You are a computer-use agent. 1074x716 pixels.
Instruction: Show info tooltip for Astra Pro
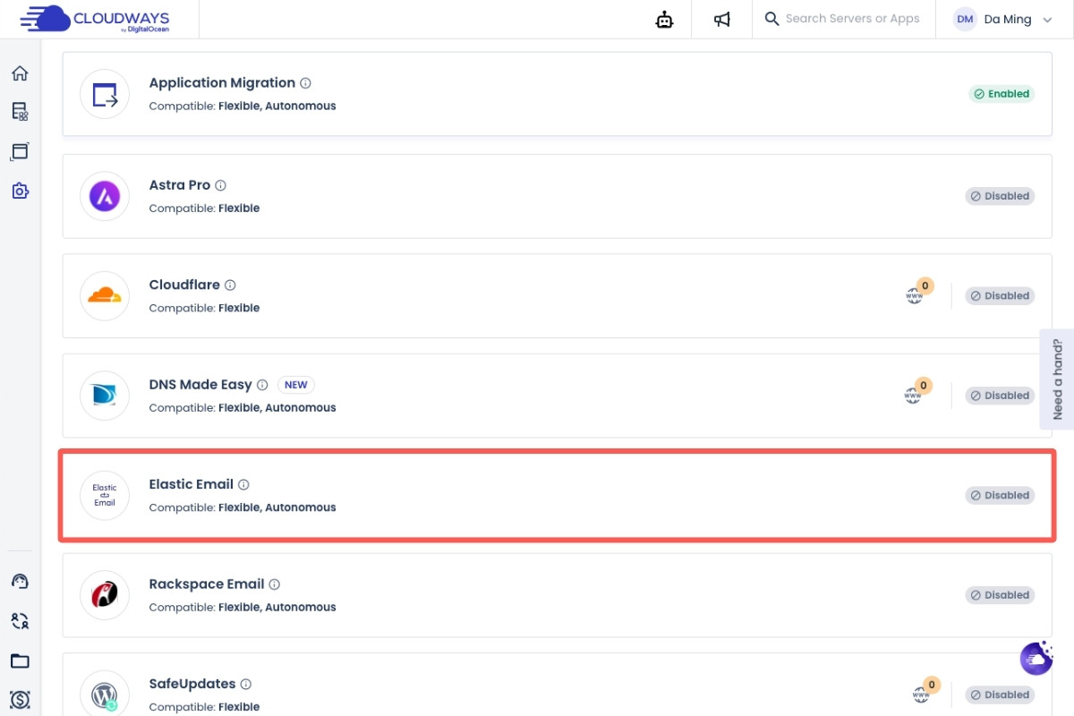[220, 185]
